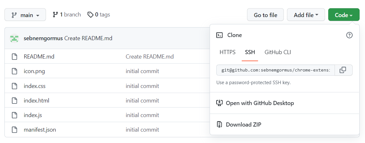Toggle the green Code dropdown button
The width and height of the screenshot is (365, 143).
[344, 15]
